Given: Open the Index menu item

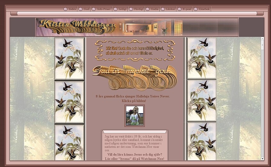Looking at the screenshot, I should pos(72,9).
